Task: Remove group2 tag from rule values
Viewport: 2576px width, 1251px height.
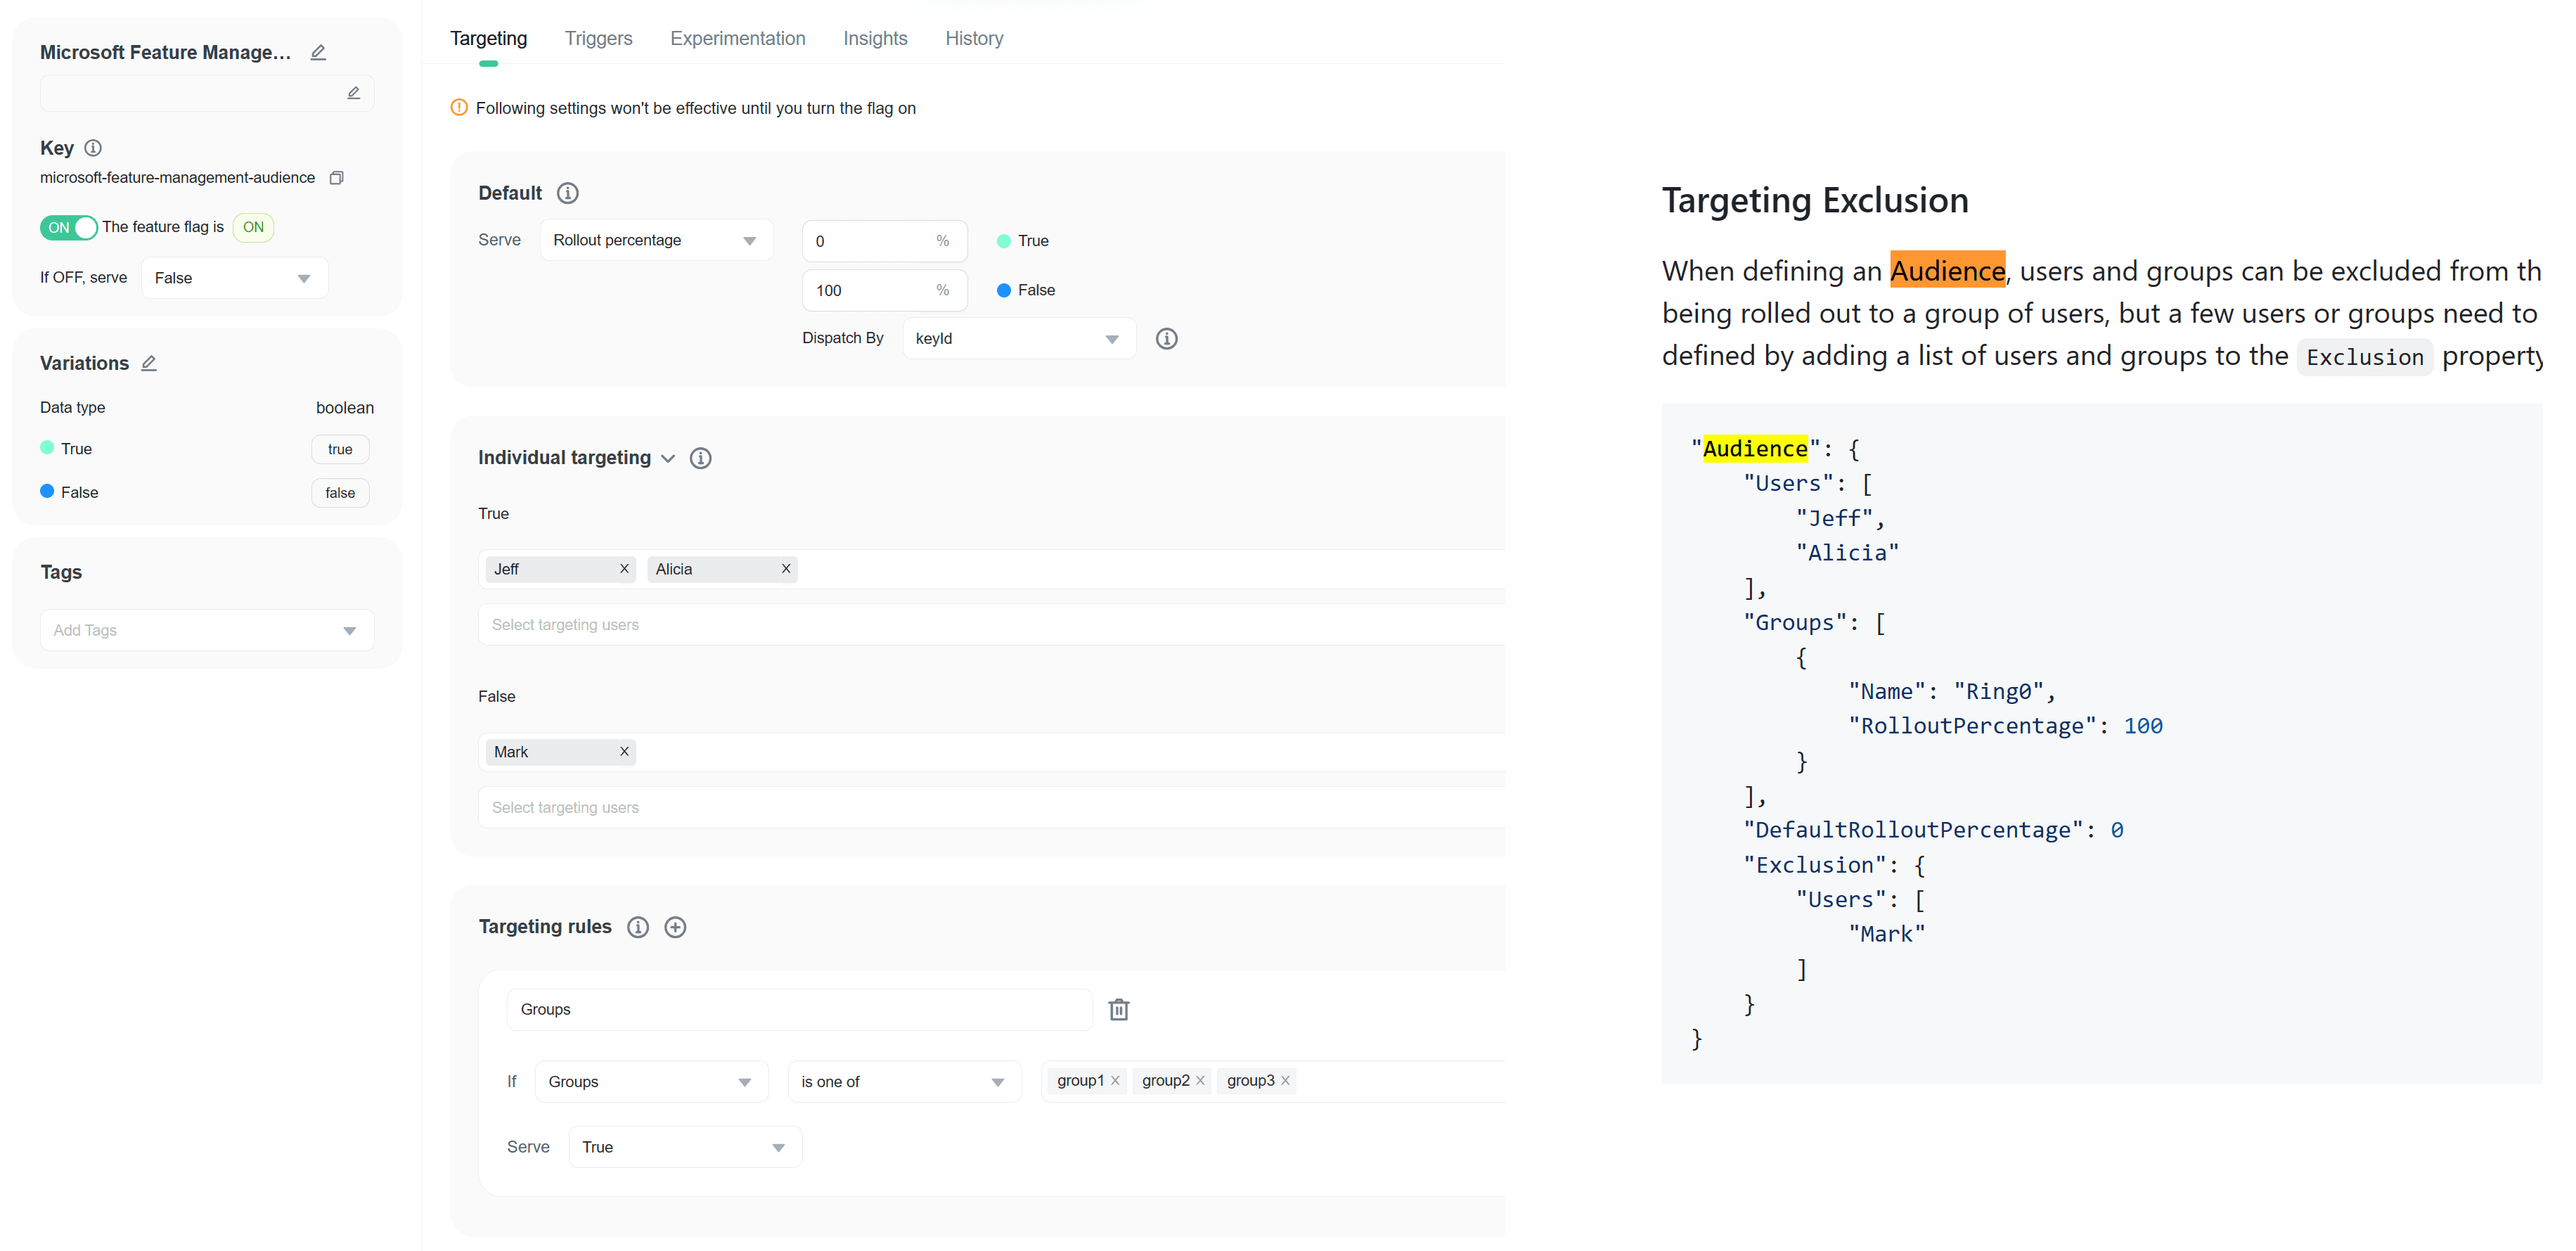Action: point(1200,1081)
